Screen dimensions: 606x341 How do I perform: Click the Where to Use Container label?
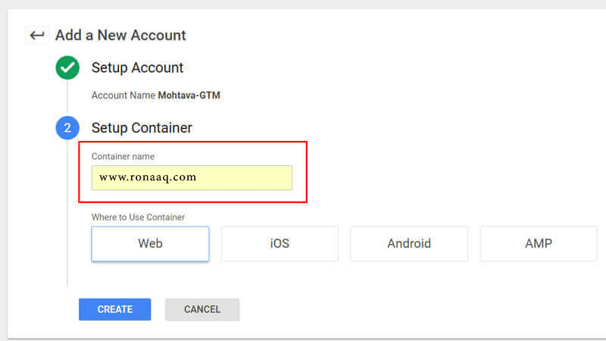[x=138, y=217]
